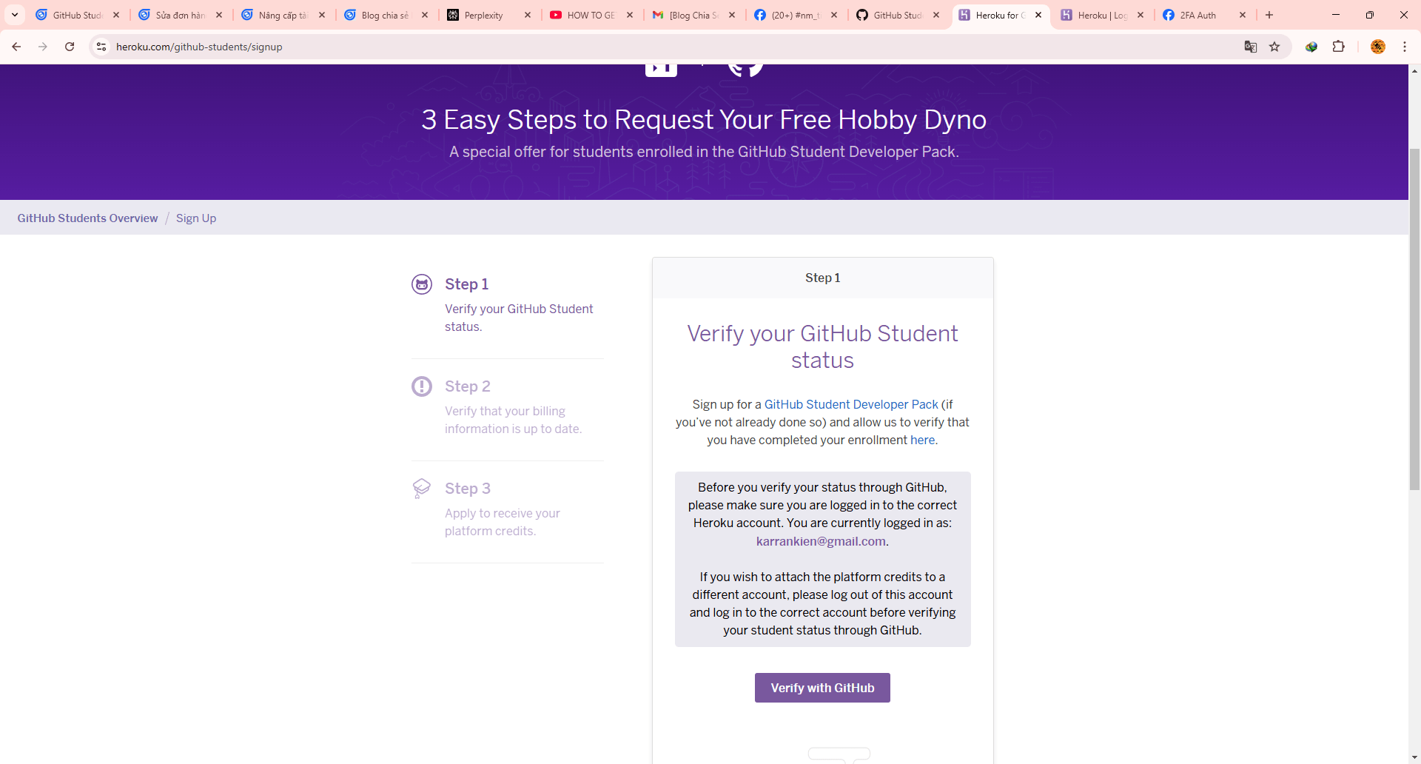Click the scrollbar down arrow

click(x=1414, y=757)
